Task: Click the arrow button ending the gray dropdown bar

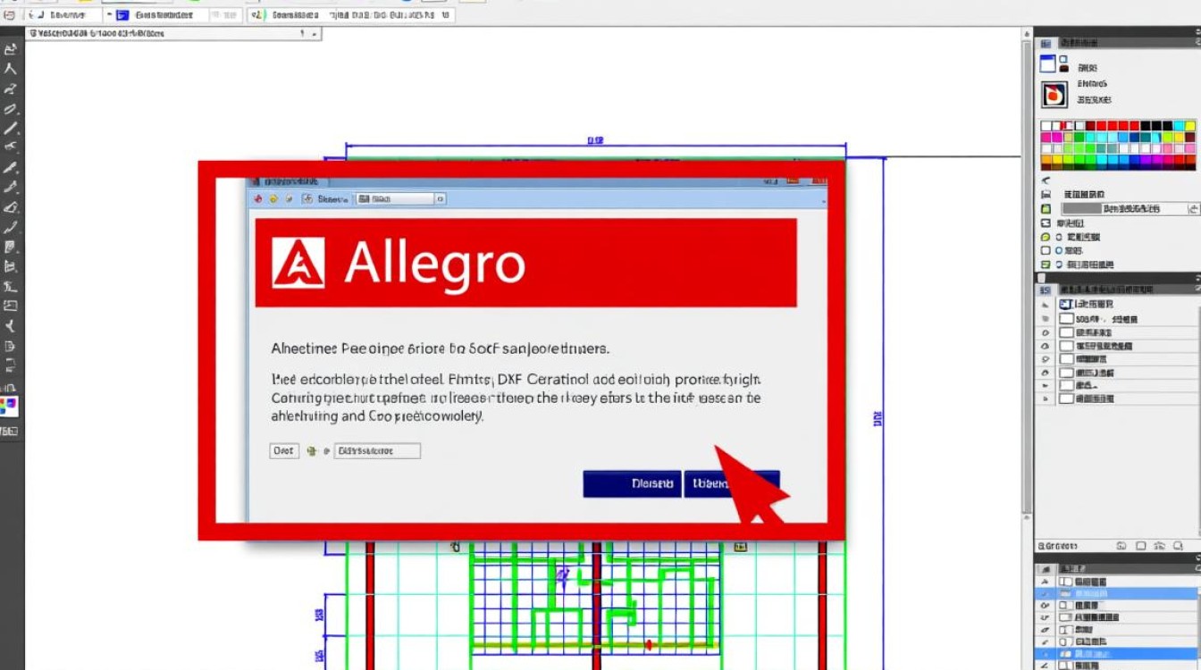Action: [1193, 208]
